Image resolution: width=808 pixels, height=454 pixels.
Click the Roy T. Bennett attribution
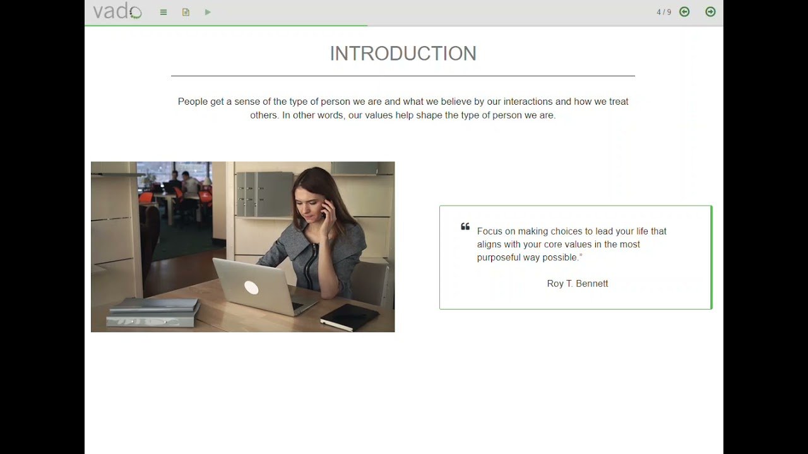[x=577, y=284]
